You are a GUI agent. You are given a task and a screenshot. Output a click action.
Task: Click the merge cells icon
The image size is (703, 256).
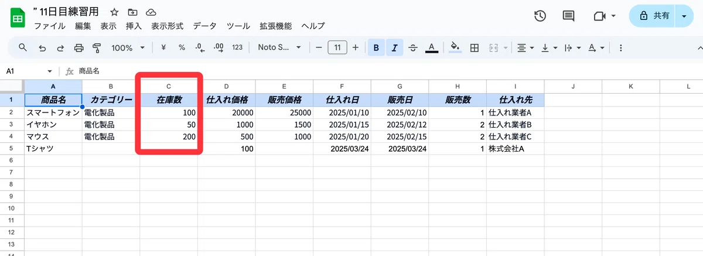(493, 47)
